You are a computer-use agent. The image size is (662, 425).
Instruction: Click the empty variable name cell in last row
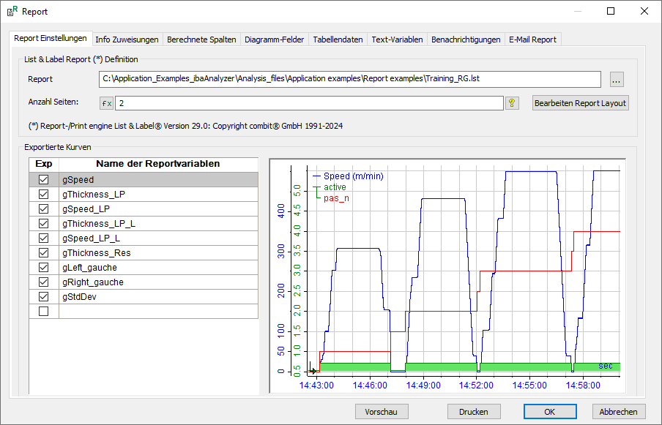158,311
